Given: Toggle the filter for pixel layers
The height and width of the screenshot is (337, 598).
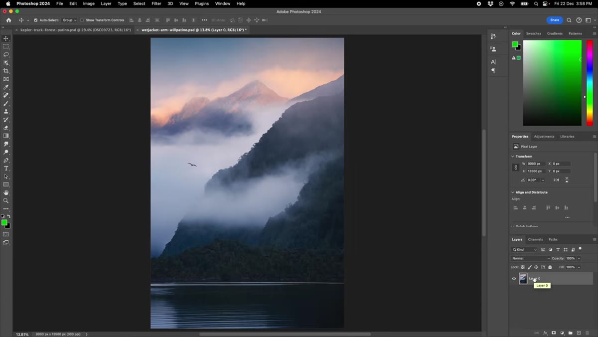Looking at the screenshot, I should pyautogui.click(x=543, y=250).
